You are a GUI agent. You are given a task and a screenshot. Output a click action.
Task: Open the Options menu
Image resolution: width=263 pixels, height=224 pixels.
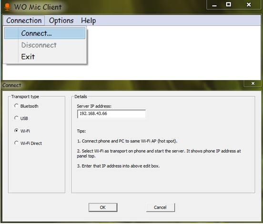coord(61,20)
